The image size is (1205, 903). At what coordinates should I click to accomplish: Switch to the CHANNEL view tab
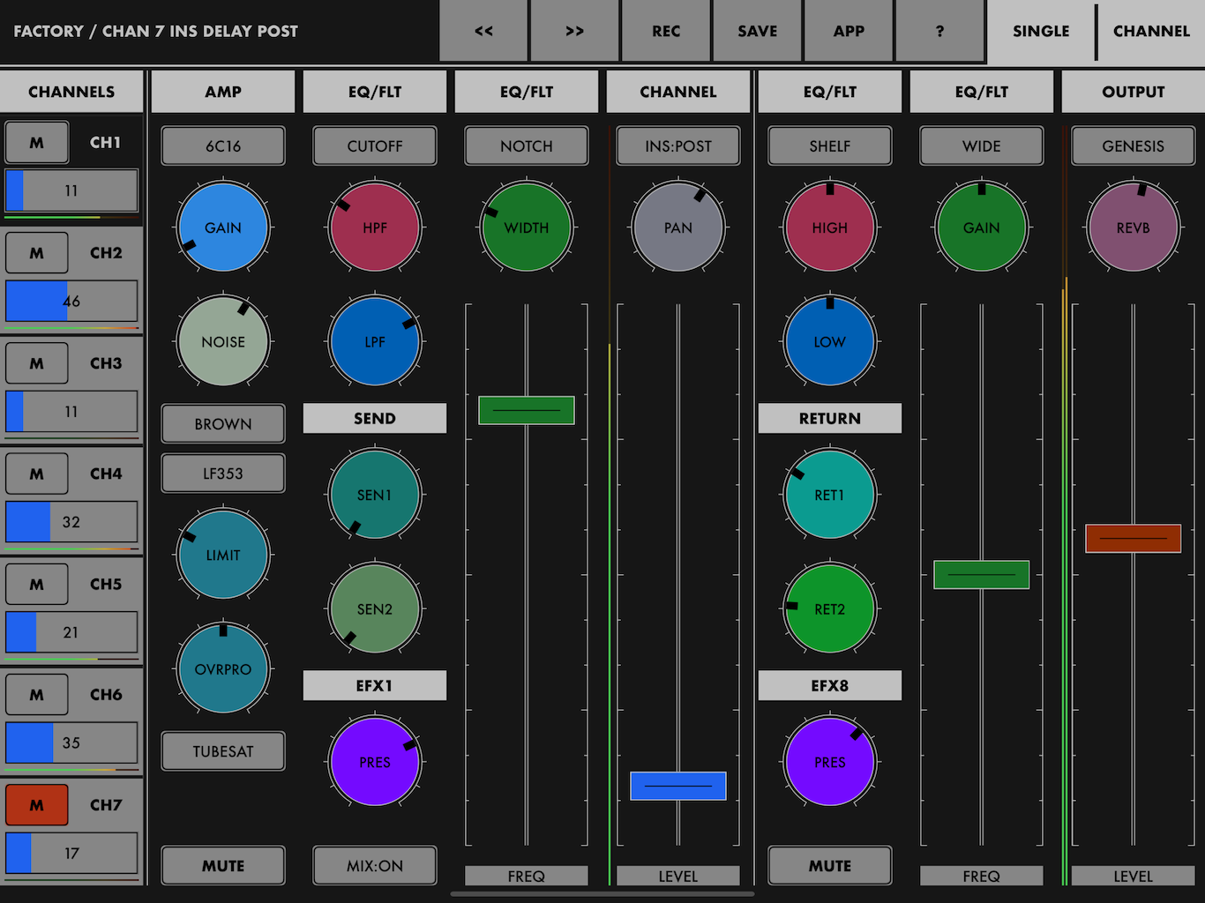1151,31
